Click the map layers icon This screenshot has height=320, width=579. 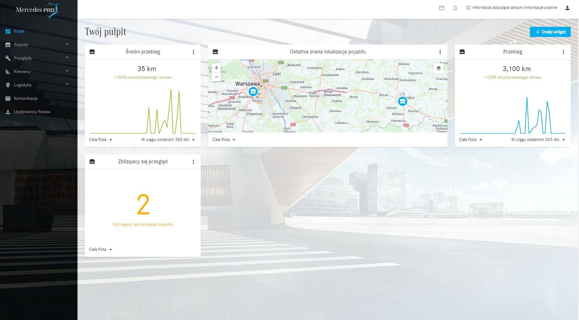tap(439, 68)
